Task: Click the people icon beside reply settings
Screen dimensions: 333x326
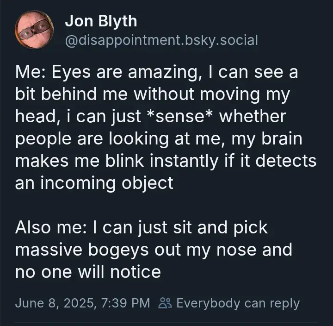Action: click(x=165, y=303)
